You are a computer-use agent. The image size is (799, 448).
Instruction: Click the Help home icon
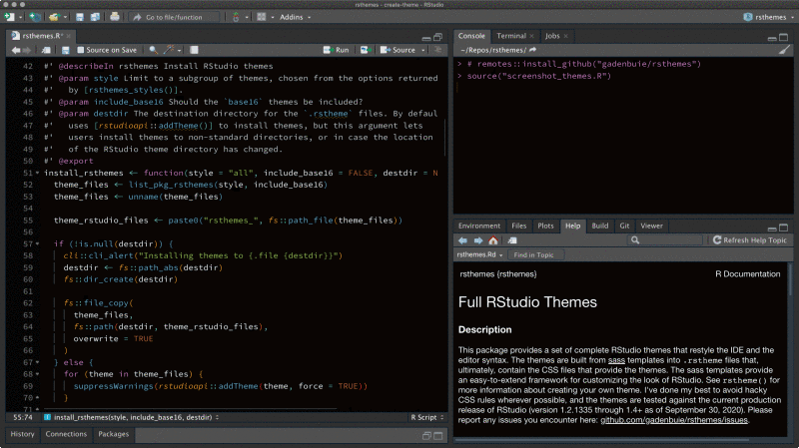pyautogui.click(x=493, y=240)
